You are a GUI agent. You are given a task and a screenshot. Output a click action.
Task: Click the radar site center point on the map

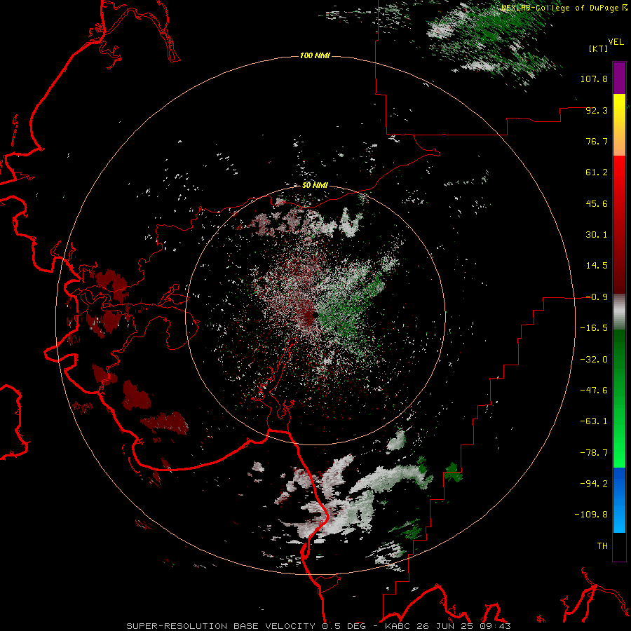[x=315, y=315]
